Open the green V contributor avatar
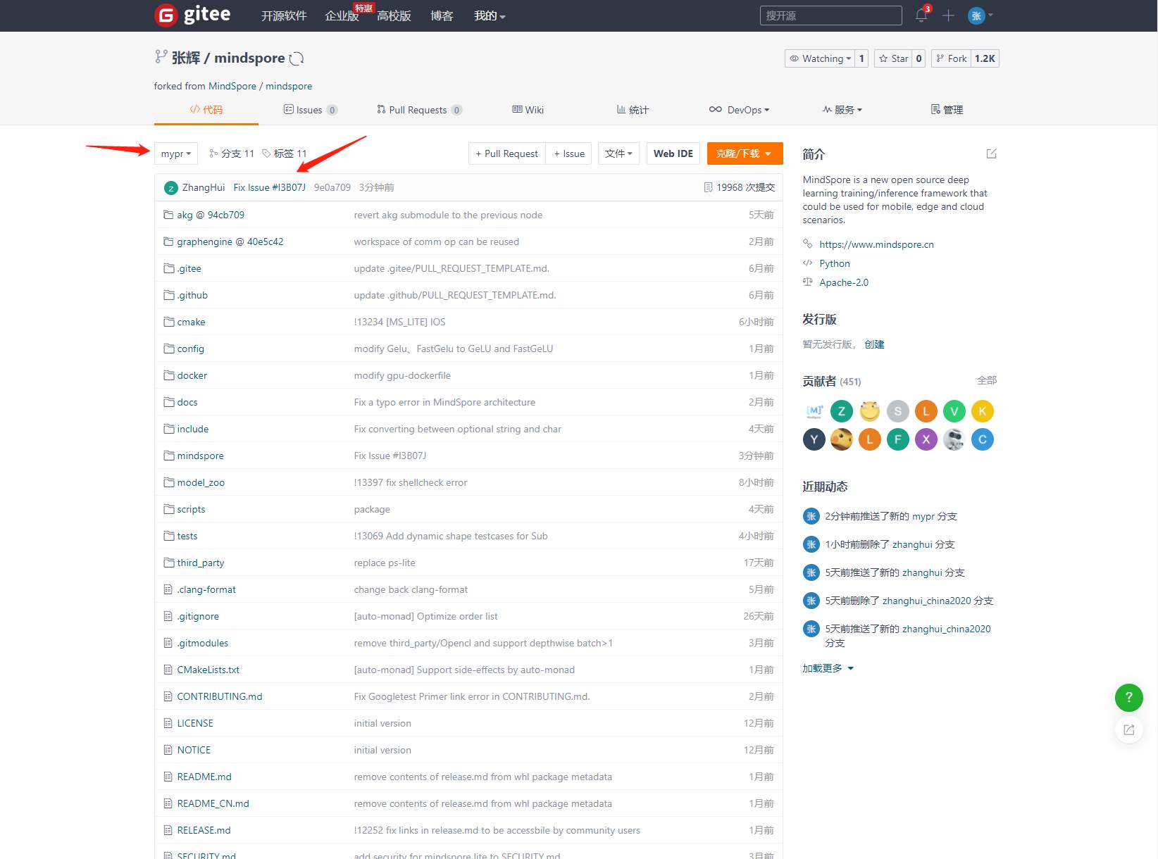The image size is (1158, 859). coord(954,411)
